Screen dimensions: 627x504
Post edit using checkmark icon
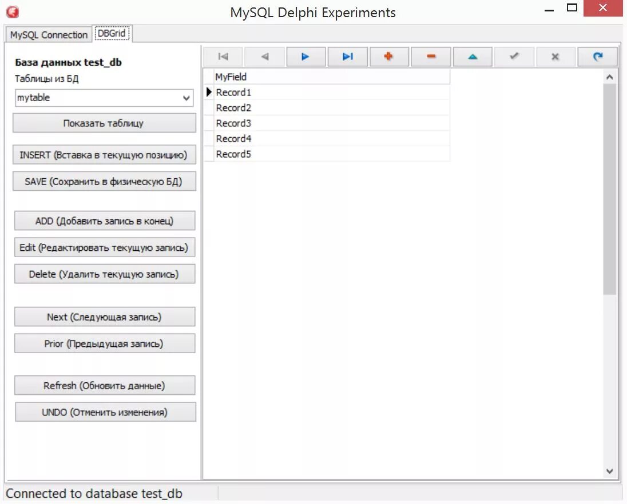click(x=514, y=57)
